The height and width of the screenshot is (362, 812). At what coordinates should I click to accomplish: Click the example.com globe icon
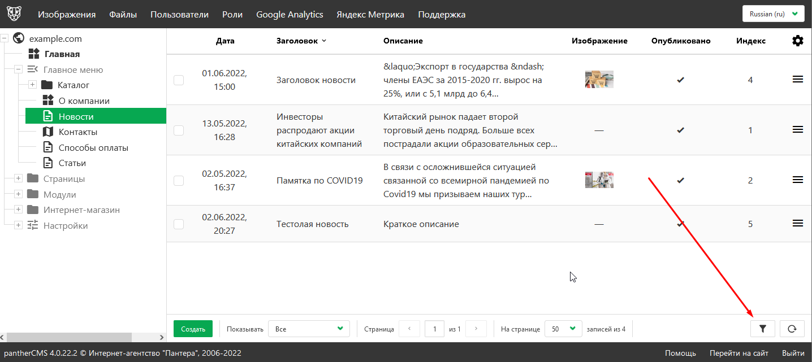coord(19,38)
